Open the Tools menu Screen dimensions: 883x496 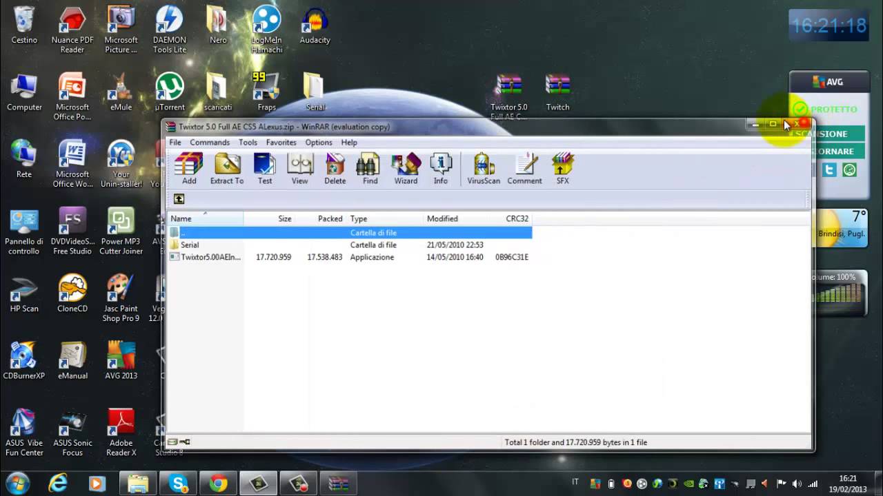248,143
